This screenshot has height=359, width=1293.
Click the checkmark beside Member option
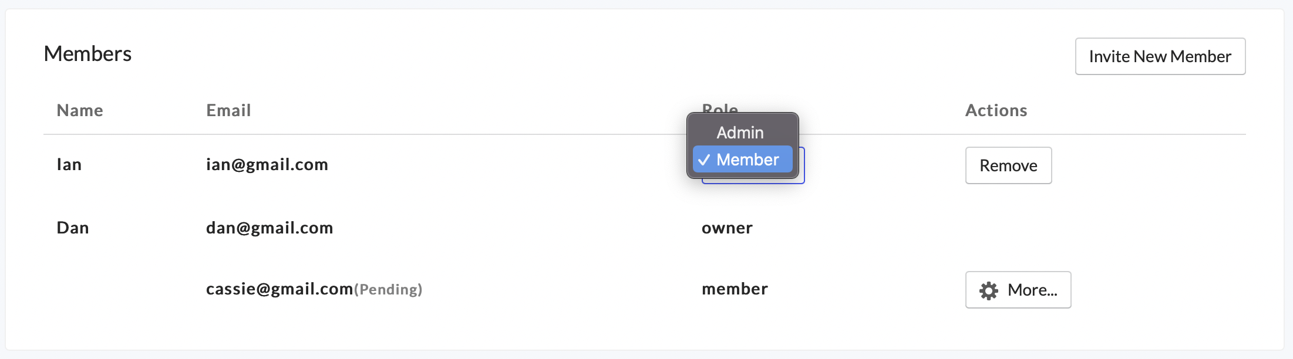(x=704, y=160)
